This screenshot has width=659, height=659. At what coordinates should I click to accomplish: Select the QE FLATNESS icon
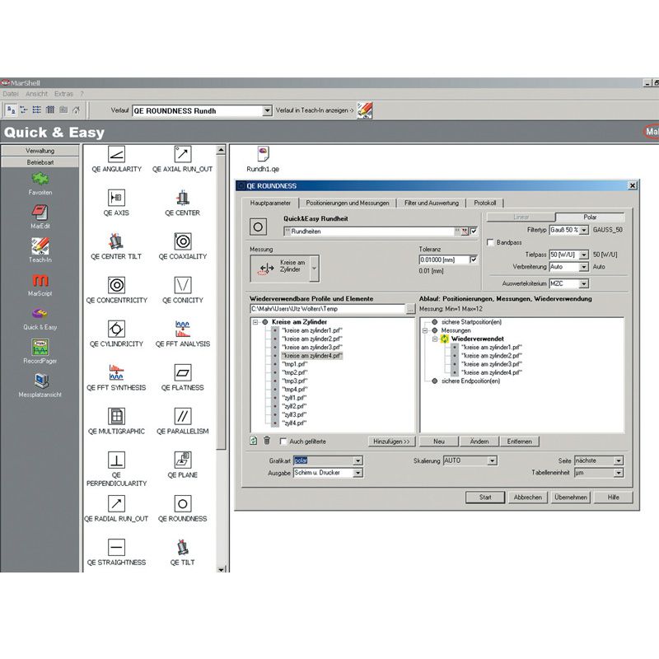(x=182, y=373)
